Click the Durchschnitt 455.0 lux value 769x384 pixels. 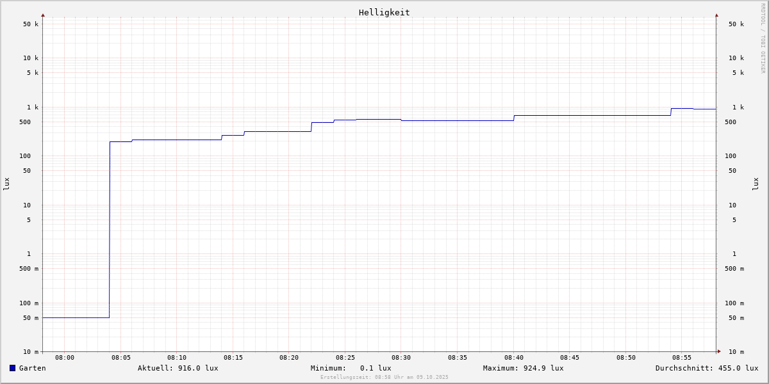[x=706, y=368]
